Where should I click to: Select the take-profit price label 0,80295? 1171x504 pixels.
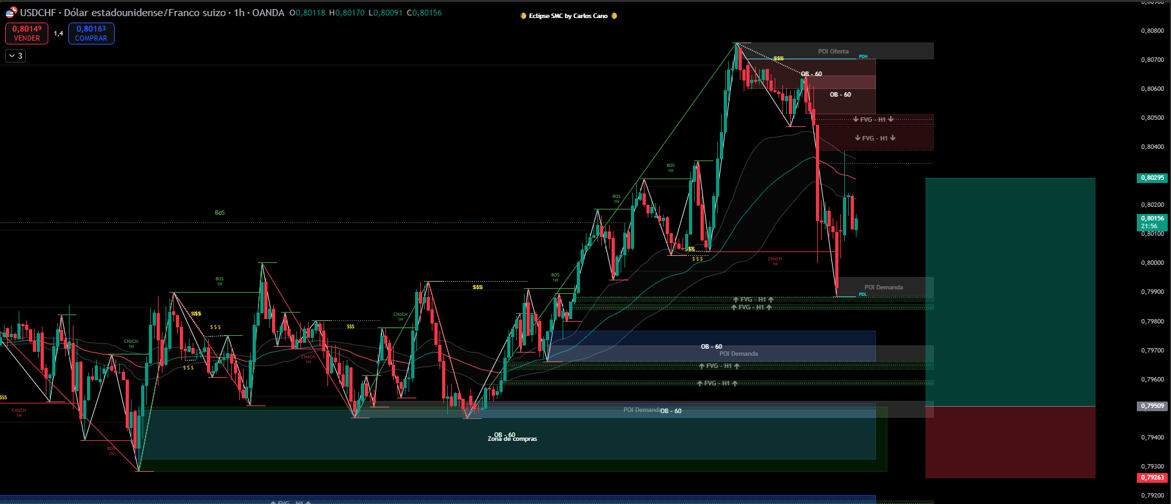(x=1152, y=178)
